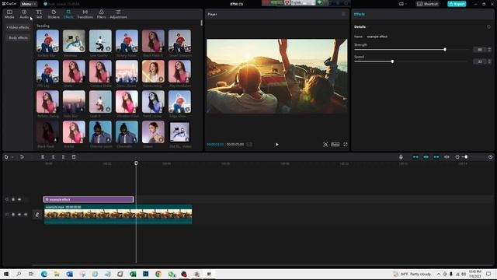The height and width of the screenshot is (280, 497).
Task: Open the layout selector in title bar
Action: (x=402, y=4)
